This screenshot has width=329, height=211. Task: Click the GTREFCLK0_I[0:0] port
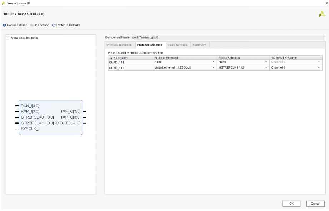point(37,117)
